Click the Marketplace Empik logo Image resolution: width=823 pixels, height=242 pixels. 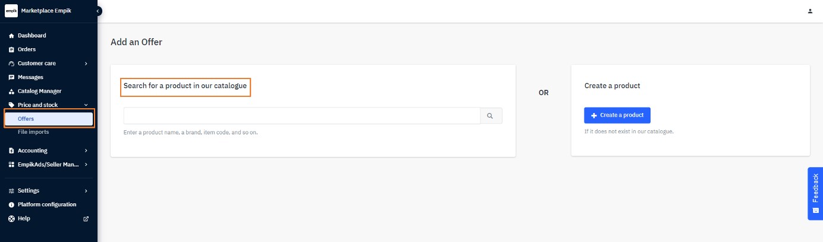click(11, 11)
